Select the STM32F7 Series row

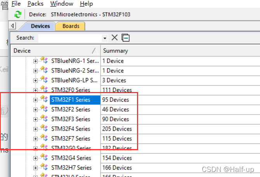71,139
